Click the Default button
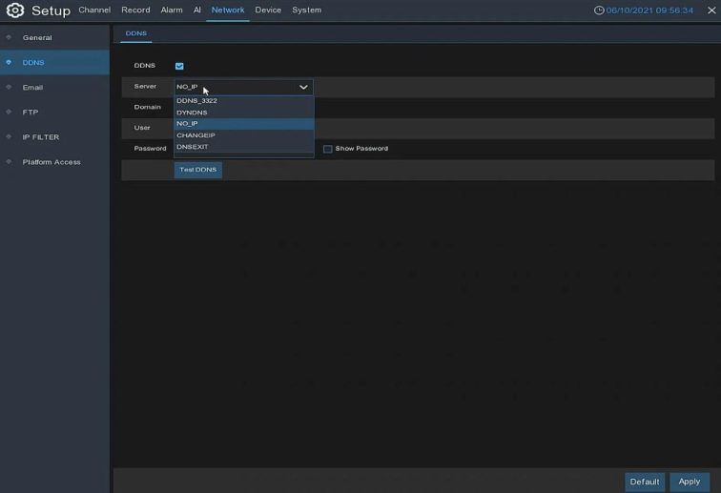 click(644, 482)
